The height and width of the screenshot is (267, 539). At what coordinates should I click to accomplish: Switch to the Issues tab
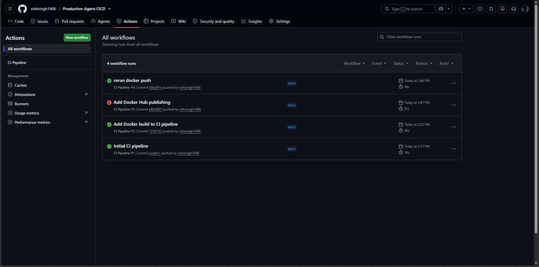(39, 21)
